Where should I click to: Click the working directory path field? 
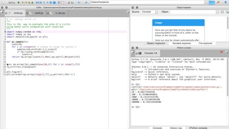147,2
